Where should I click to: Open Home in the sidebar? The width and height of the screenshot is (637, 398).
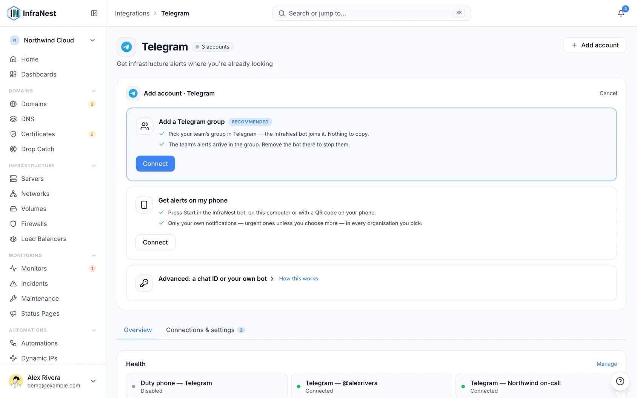click(53, 59)
